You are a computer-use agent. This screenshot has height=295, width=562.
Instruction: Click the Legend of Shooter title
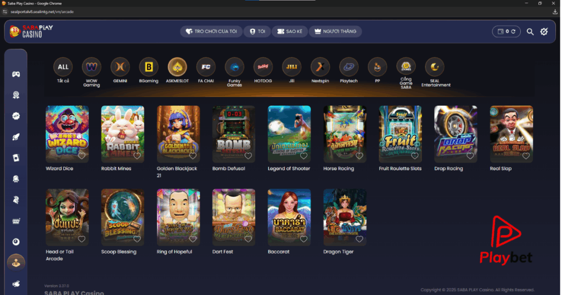point(289,169)
